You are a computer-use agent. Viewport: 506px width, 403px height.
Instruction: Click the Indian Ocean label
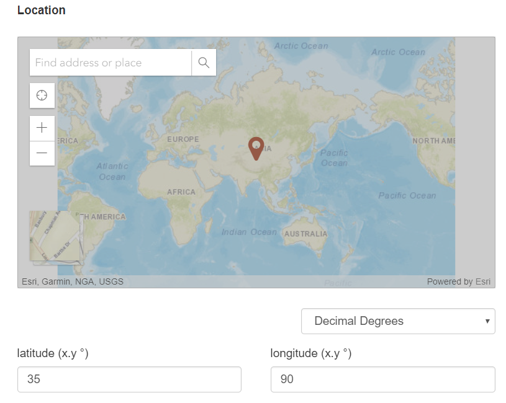point(249,232)
